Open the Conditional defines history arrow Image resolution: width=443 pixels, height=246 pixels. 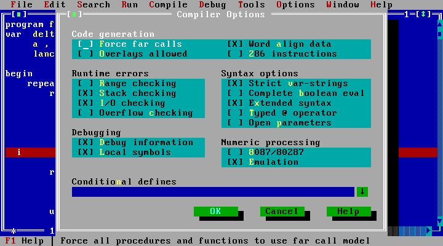point(362,192)
